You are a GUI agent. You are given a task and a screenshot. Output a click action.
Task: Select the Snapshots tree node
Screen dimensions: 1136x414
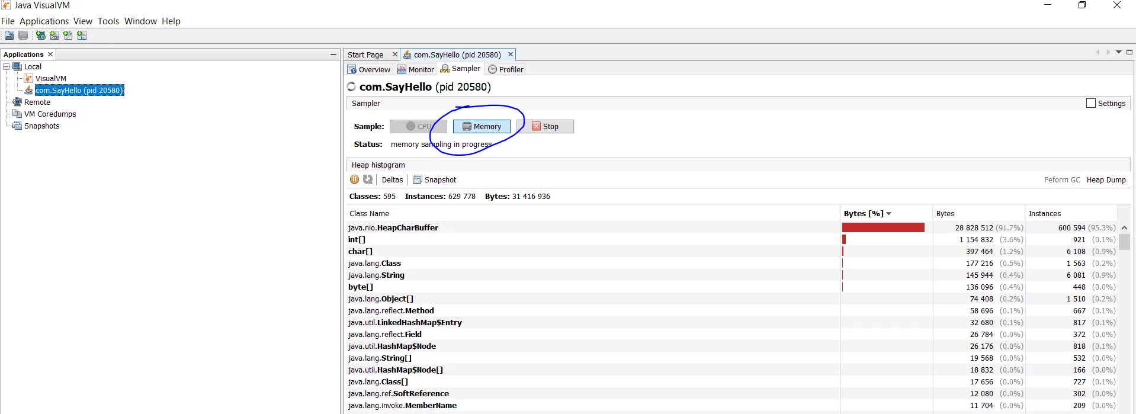click(42, 126)
